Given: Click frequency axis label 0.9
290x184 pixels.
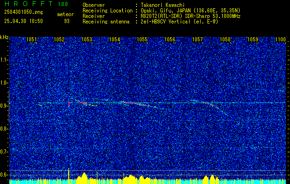Looking at the screenshot, I should click(x=4, y=106).
